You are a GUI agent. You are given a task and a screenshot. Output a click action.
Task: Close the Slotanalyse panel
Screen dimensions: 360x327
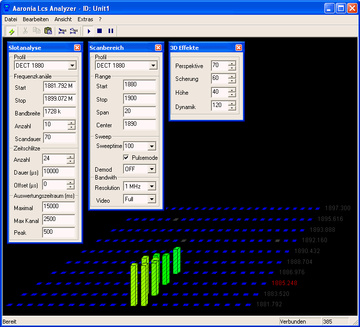78,47
